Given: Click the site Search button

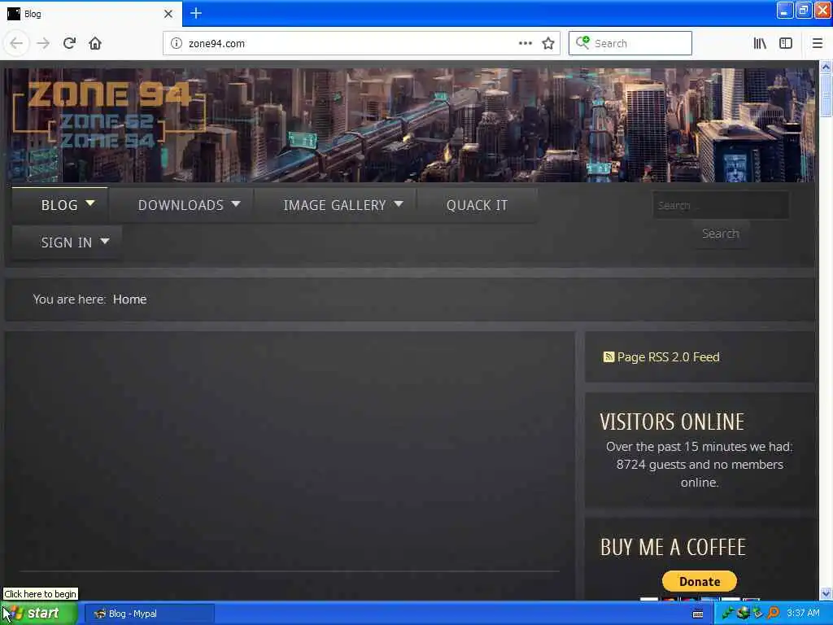Looking at the screenshot, I should (x=721, y=234).
